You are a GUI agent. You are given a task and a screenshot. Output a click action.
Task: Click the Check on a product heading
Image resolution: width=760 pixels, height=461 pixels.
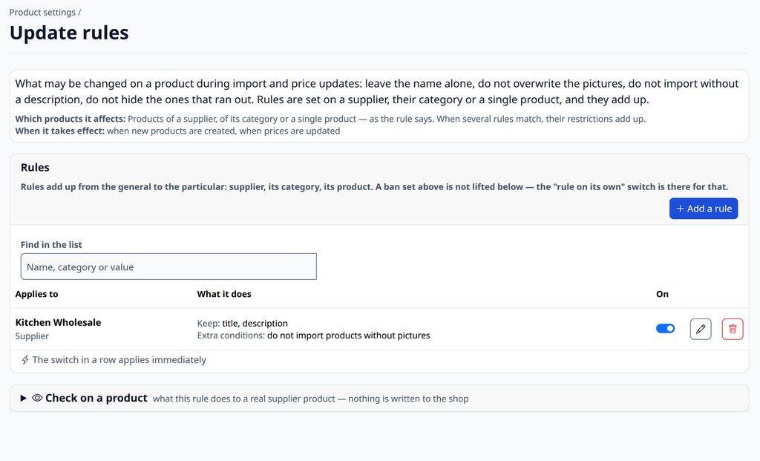96,398
